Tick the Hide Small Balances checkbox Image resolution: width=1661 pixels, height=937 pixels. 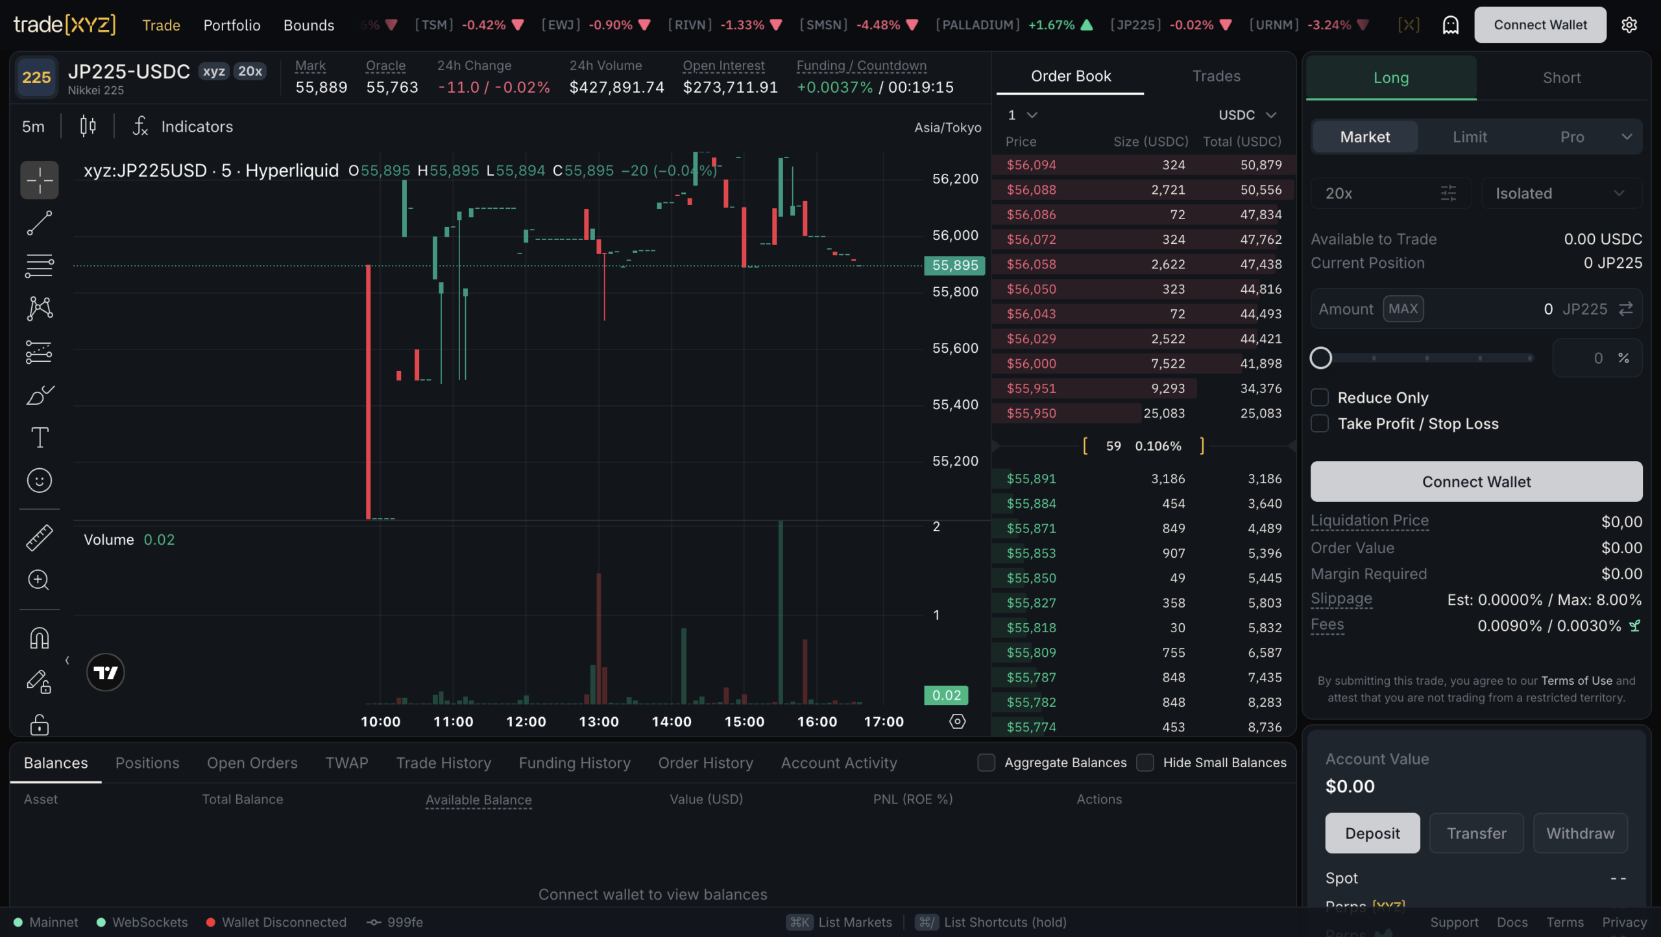click(x=1145, y=763)
